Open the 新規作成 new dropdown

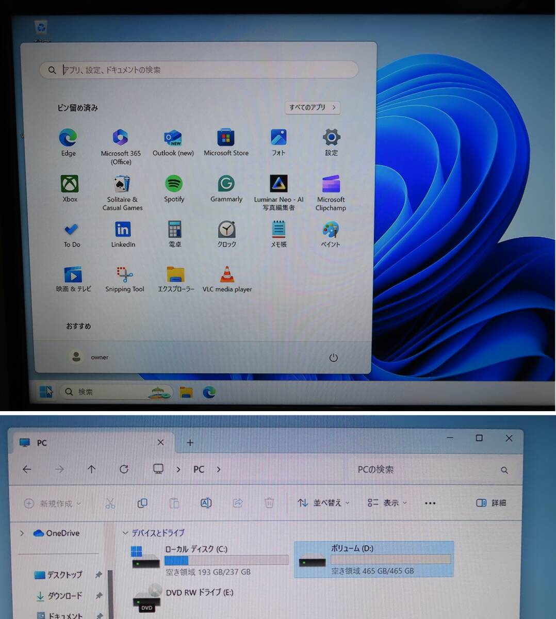pyautogui.click(x=53, y=503)
